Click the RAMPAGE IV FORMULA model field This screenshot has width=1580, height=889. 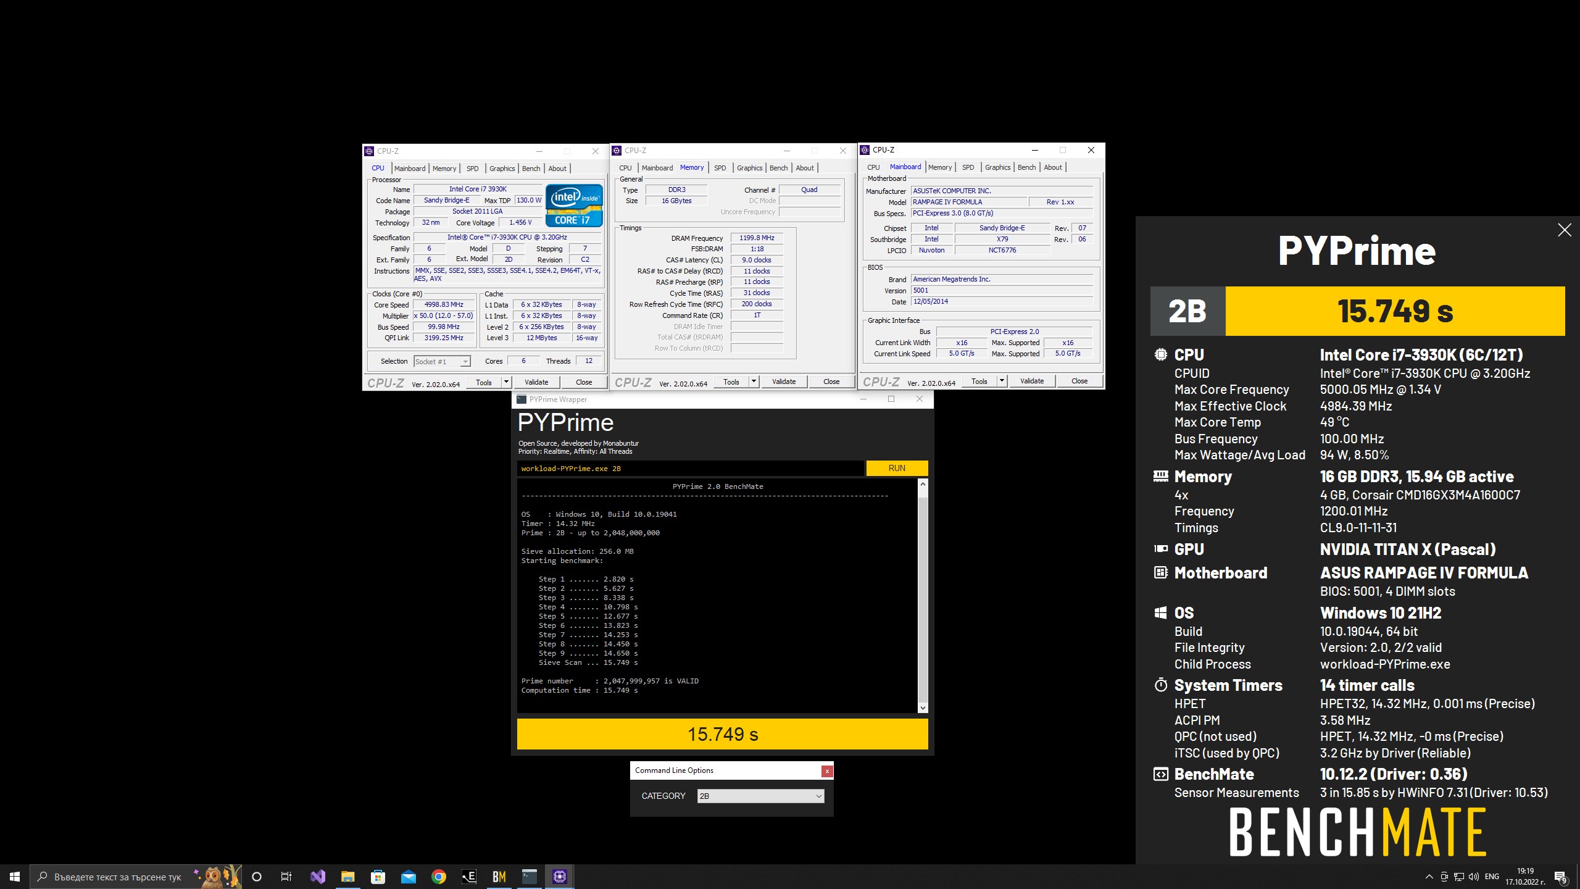click(969, 202)
